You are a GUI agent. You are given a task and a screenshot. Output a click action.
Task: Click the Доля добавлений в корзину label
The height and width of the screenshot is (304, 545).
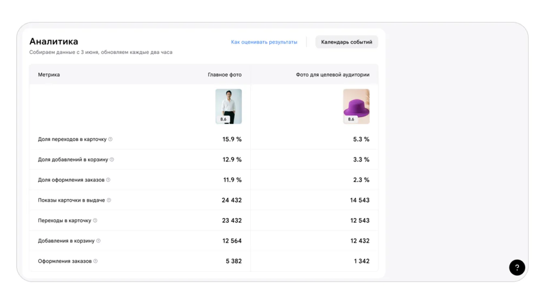pos(73,159)
